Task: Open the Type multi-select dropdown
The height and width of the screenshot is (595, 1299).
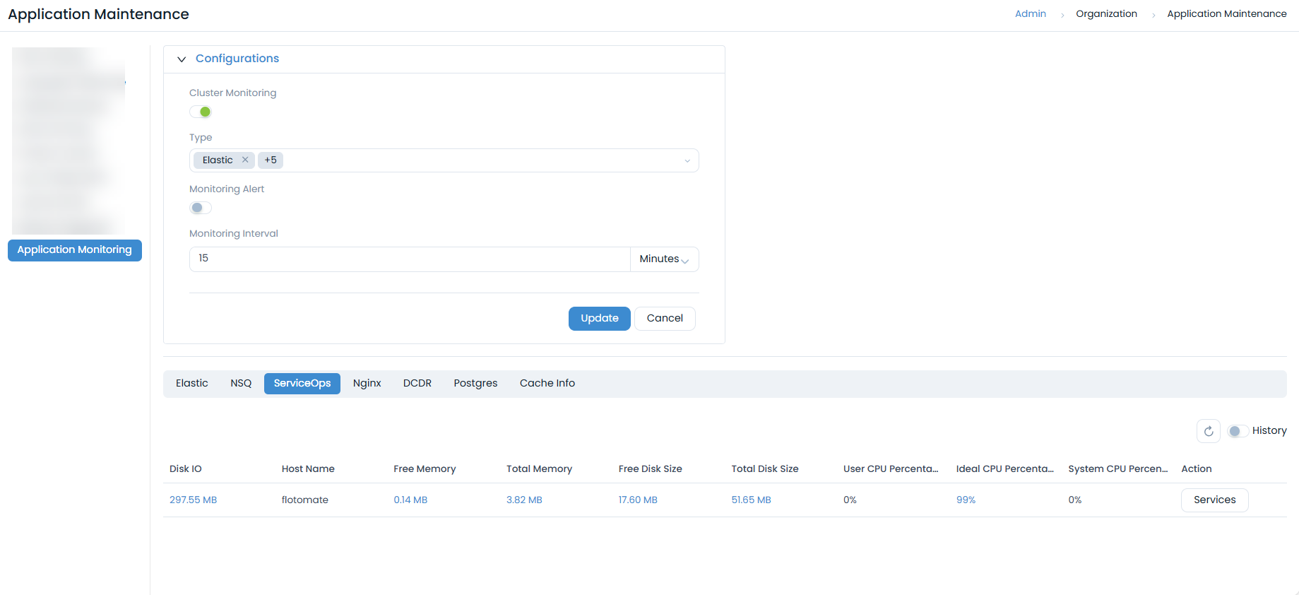Action: (x=686, y=160)
